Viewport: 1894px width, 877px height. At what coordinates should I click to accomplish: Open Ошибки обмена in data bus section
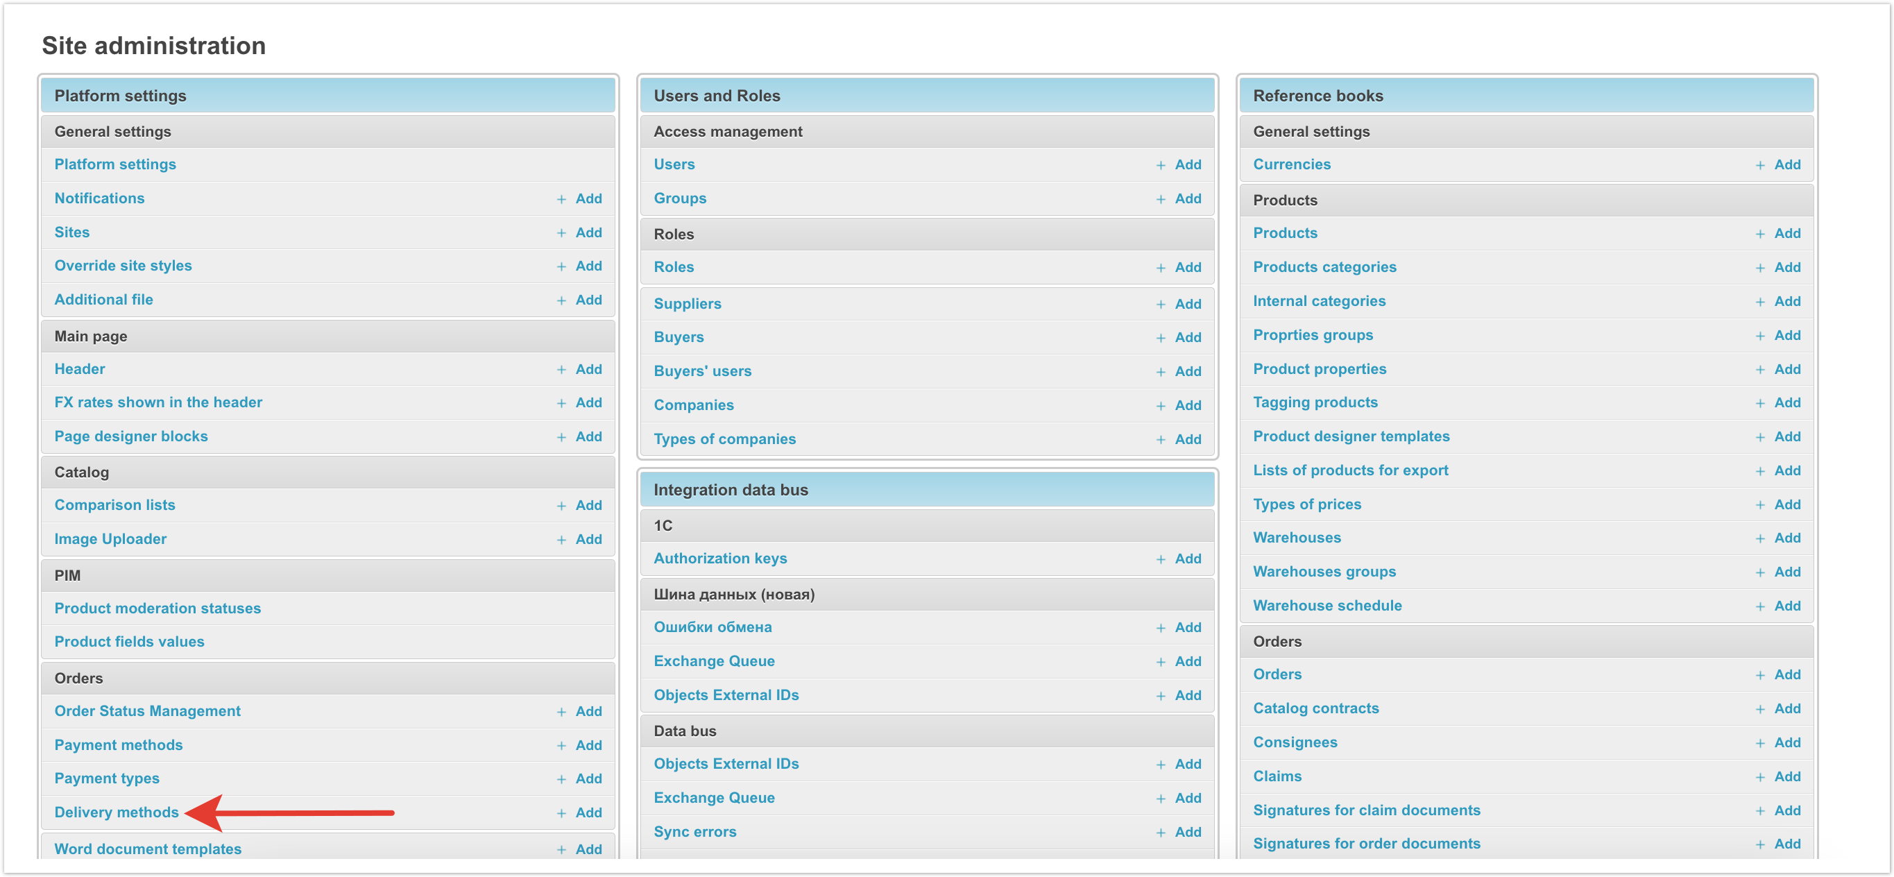[x=713, y=627]
